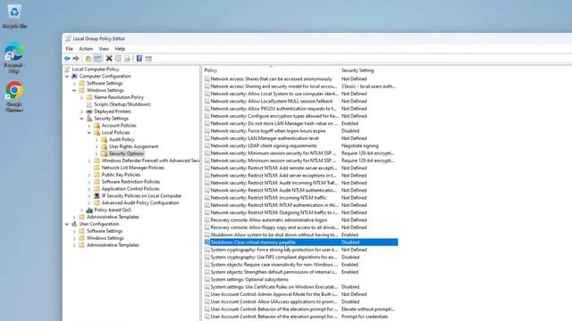Image resolution: width=572 pixels, height=321 pixels.
Task: Select Network List Manager Policies in tree
Action: tap(133, 168)
